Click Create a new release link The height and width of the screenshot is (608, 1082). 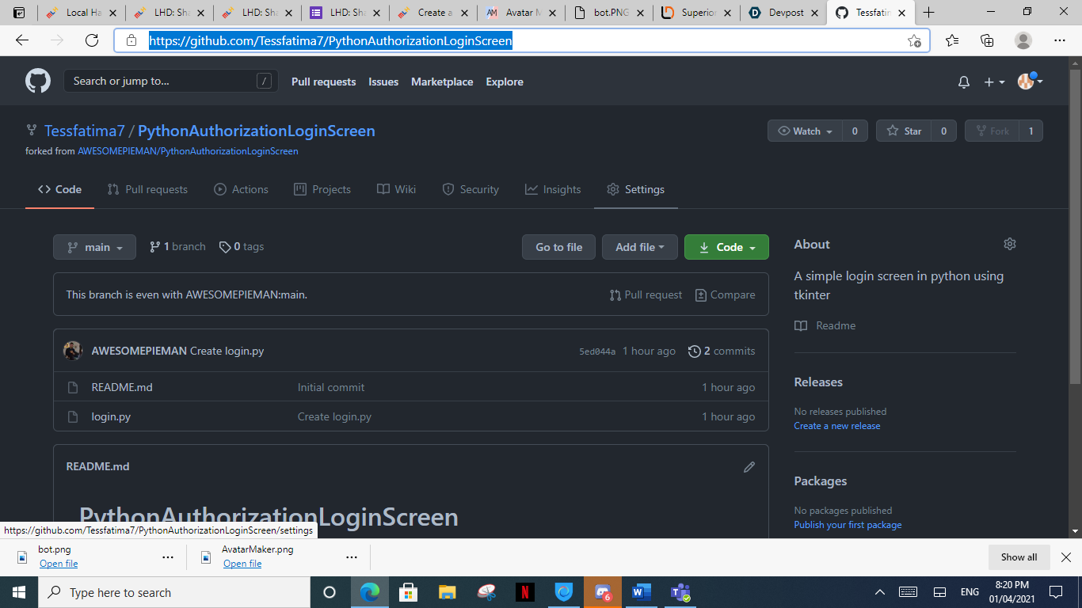click(836, 425)
